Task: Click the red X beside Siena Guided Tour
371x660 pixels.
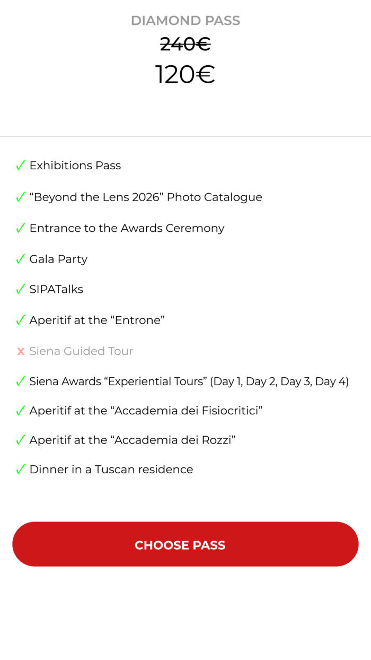Action: tap(21, 351)
